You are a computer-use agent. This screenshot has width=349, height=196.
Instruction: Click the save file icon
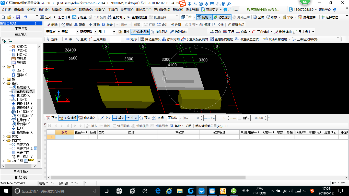coord(18,17)
